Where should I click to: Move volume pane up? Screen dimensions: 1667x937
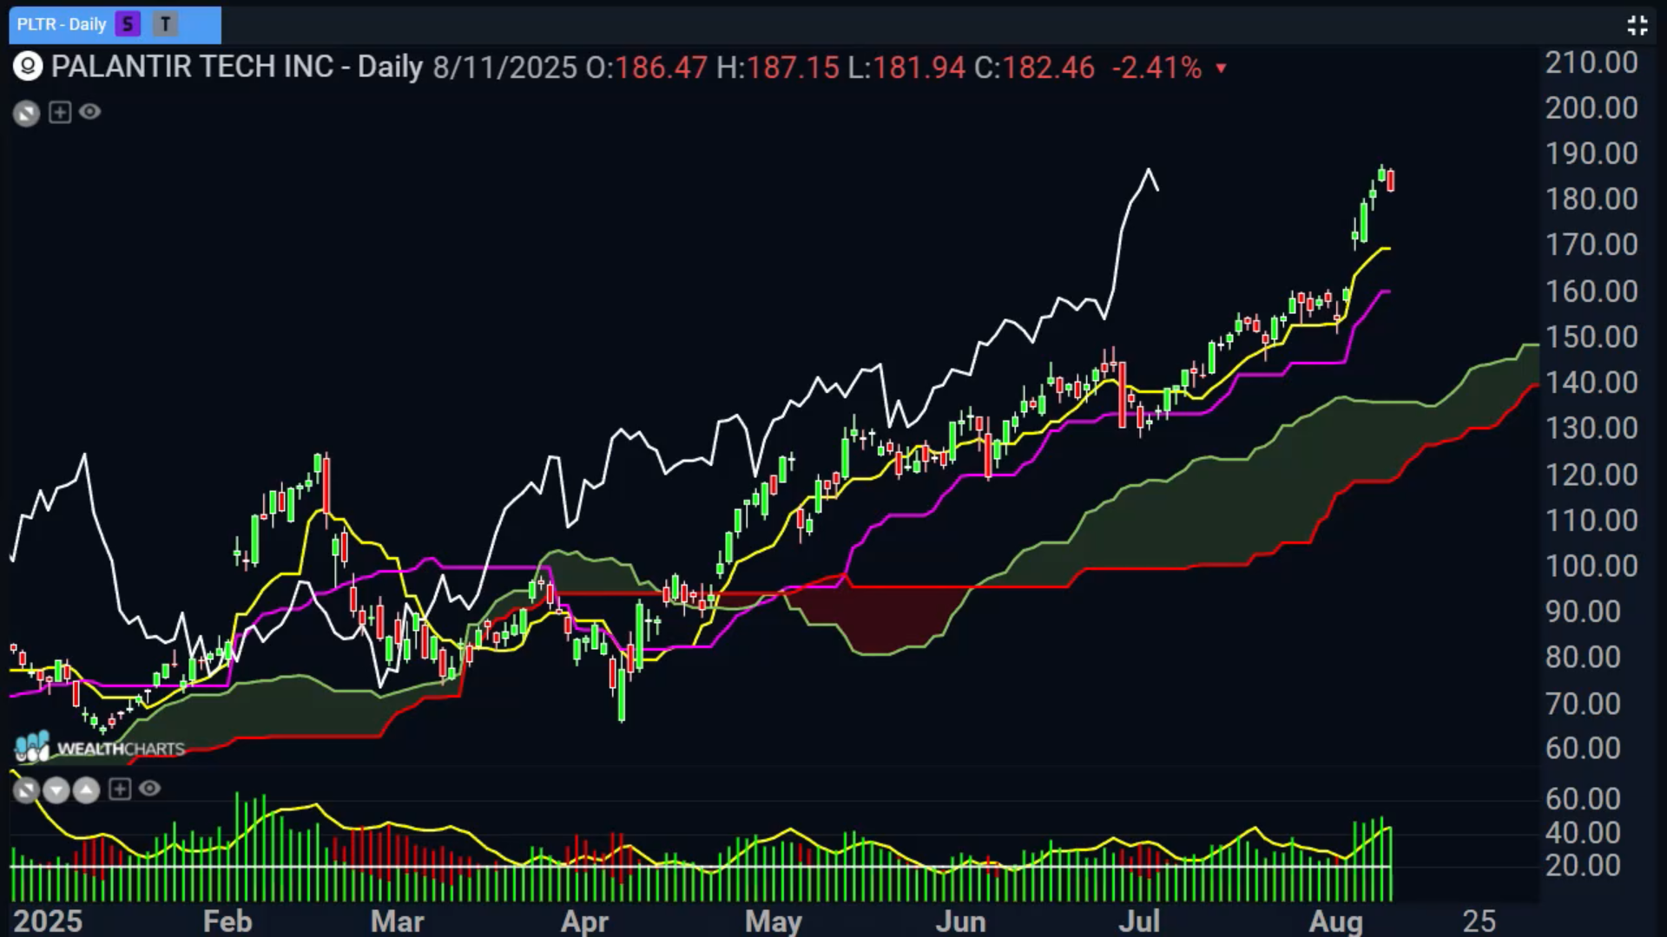tap(86, 790)
